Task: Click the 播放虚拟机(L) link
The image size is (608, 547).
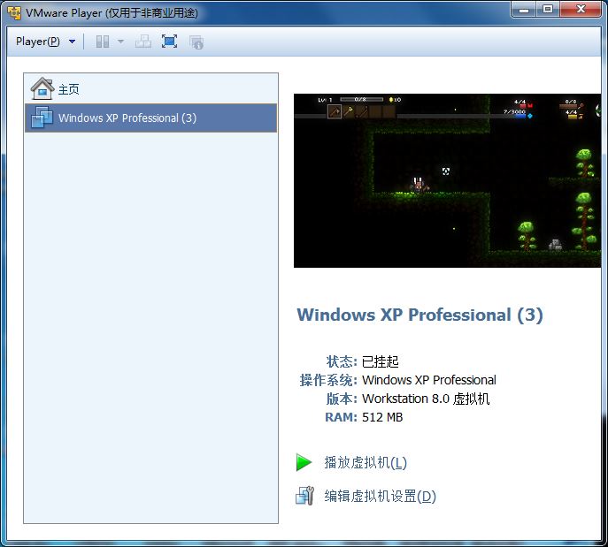Action: pyautogui.click(x=366, y=462)
